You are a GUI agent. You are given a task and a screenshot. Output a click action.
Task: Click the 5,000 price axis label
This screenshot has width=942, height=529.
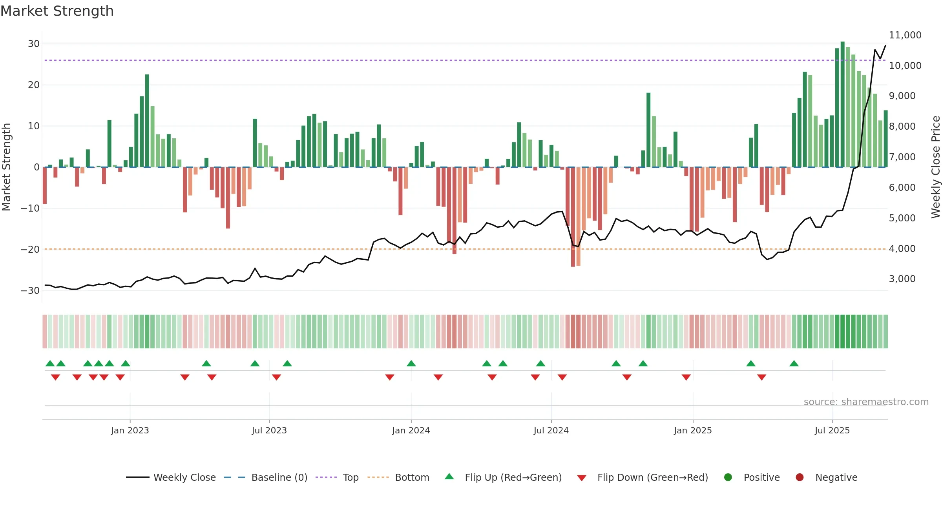902,218
